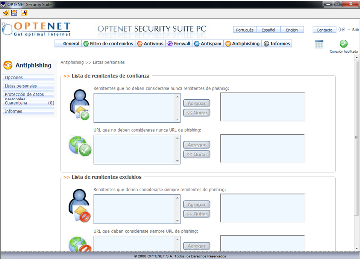The height and width of the screenshot is (271, 361).
Task: Switch language to English
Action: click(x=291, y=30)
